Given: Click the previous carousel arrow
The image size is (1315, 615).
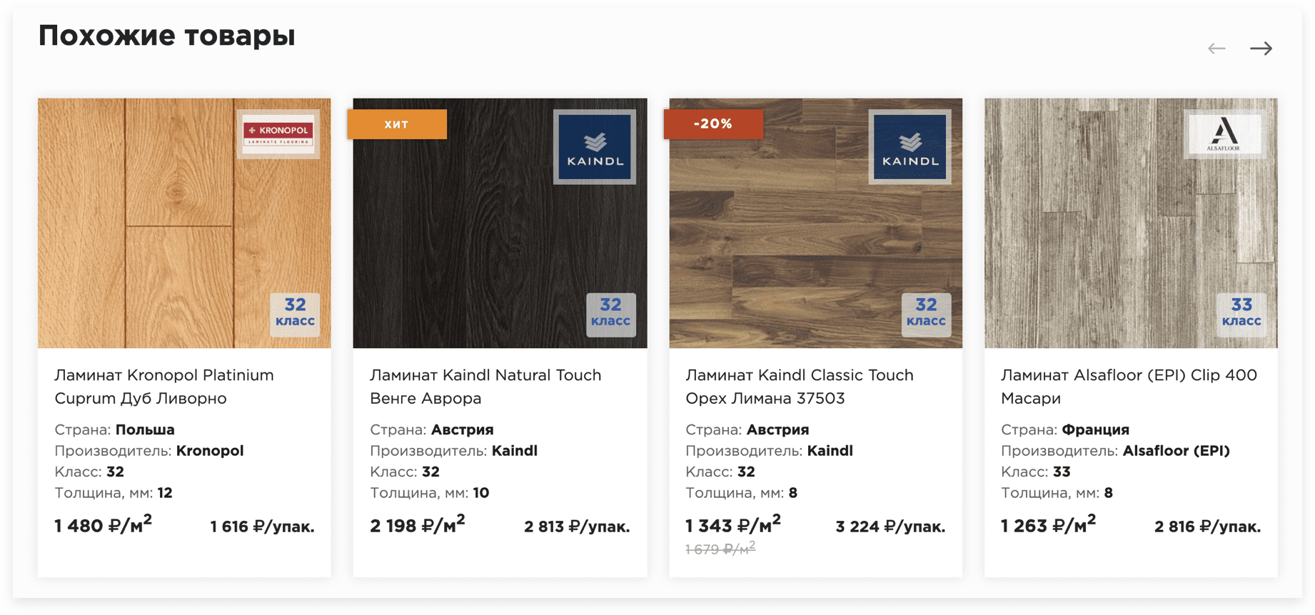Looking at the screenshot, I should (x=1216, y=49).
